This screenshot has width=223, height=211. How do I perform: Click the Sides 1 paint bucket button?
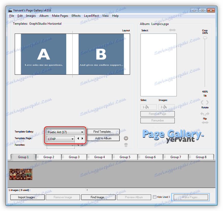[x=149, y=107]
